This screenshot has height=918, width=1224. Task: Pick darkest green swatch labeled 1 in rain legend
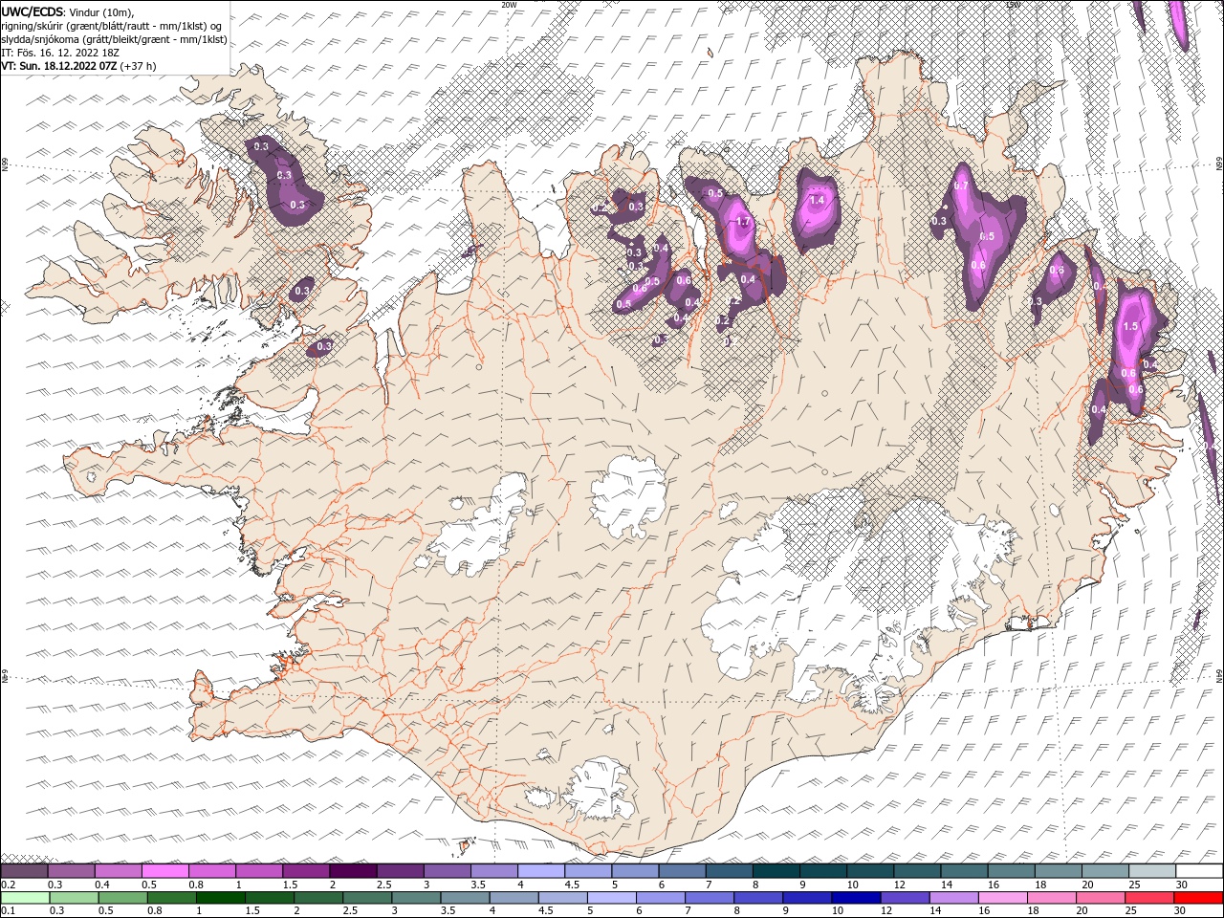click(221, 898)
